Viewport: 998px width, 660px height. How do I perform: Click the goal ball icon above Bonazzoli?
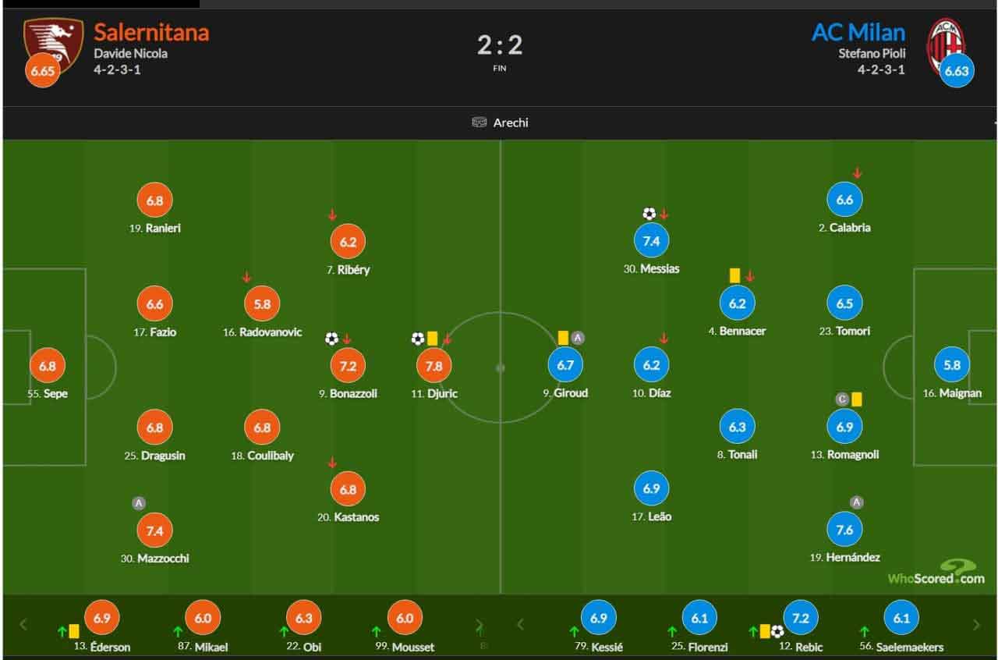coord(331,339)
